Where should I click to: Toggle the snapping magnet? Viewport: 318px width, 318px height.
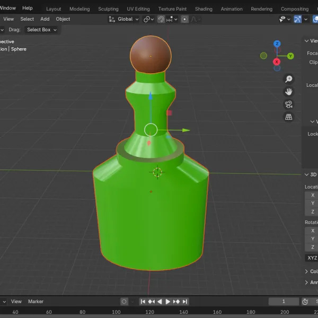[161, 19]
